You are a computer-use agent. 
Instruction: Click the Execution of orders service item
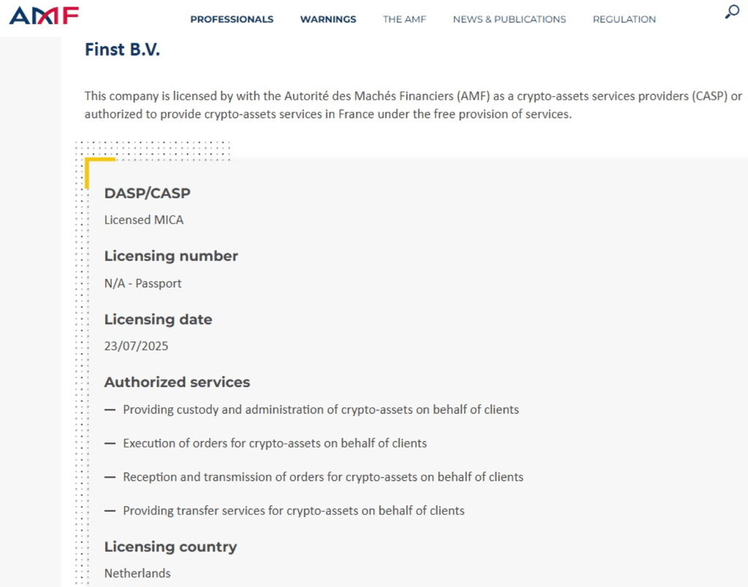(275, 443)
